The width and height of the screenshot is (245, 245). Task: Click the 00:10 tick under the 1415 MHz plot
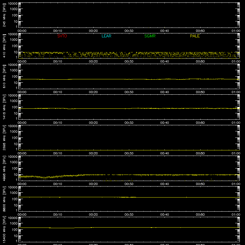pyautogui.click(x=58, y=123)
